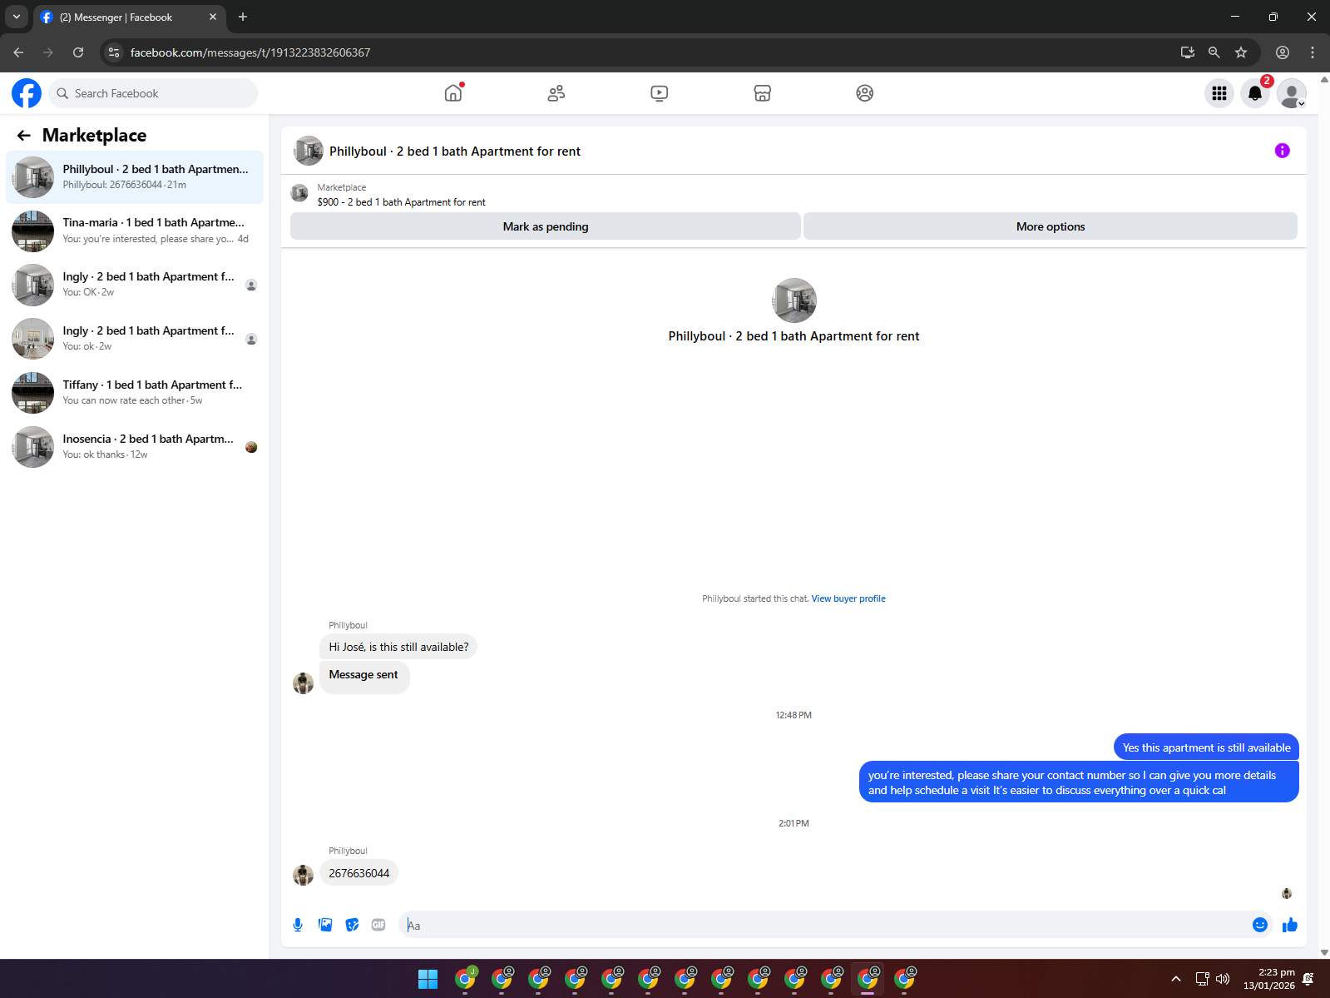The image size is (1330, 998).
Task: Click listing thumbnail in center of chat
Action: tap(794, 300)
